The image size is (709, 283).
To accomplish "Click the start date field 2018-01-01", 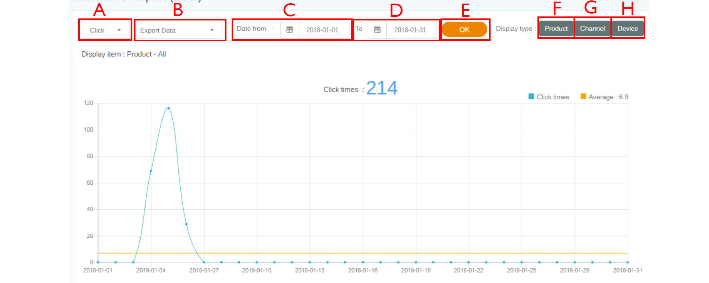I will (323, 30).
